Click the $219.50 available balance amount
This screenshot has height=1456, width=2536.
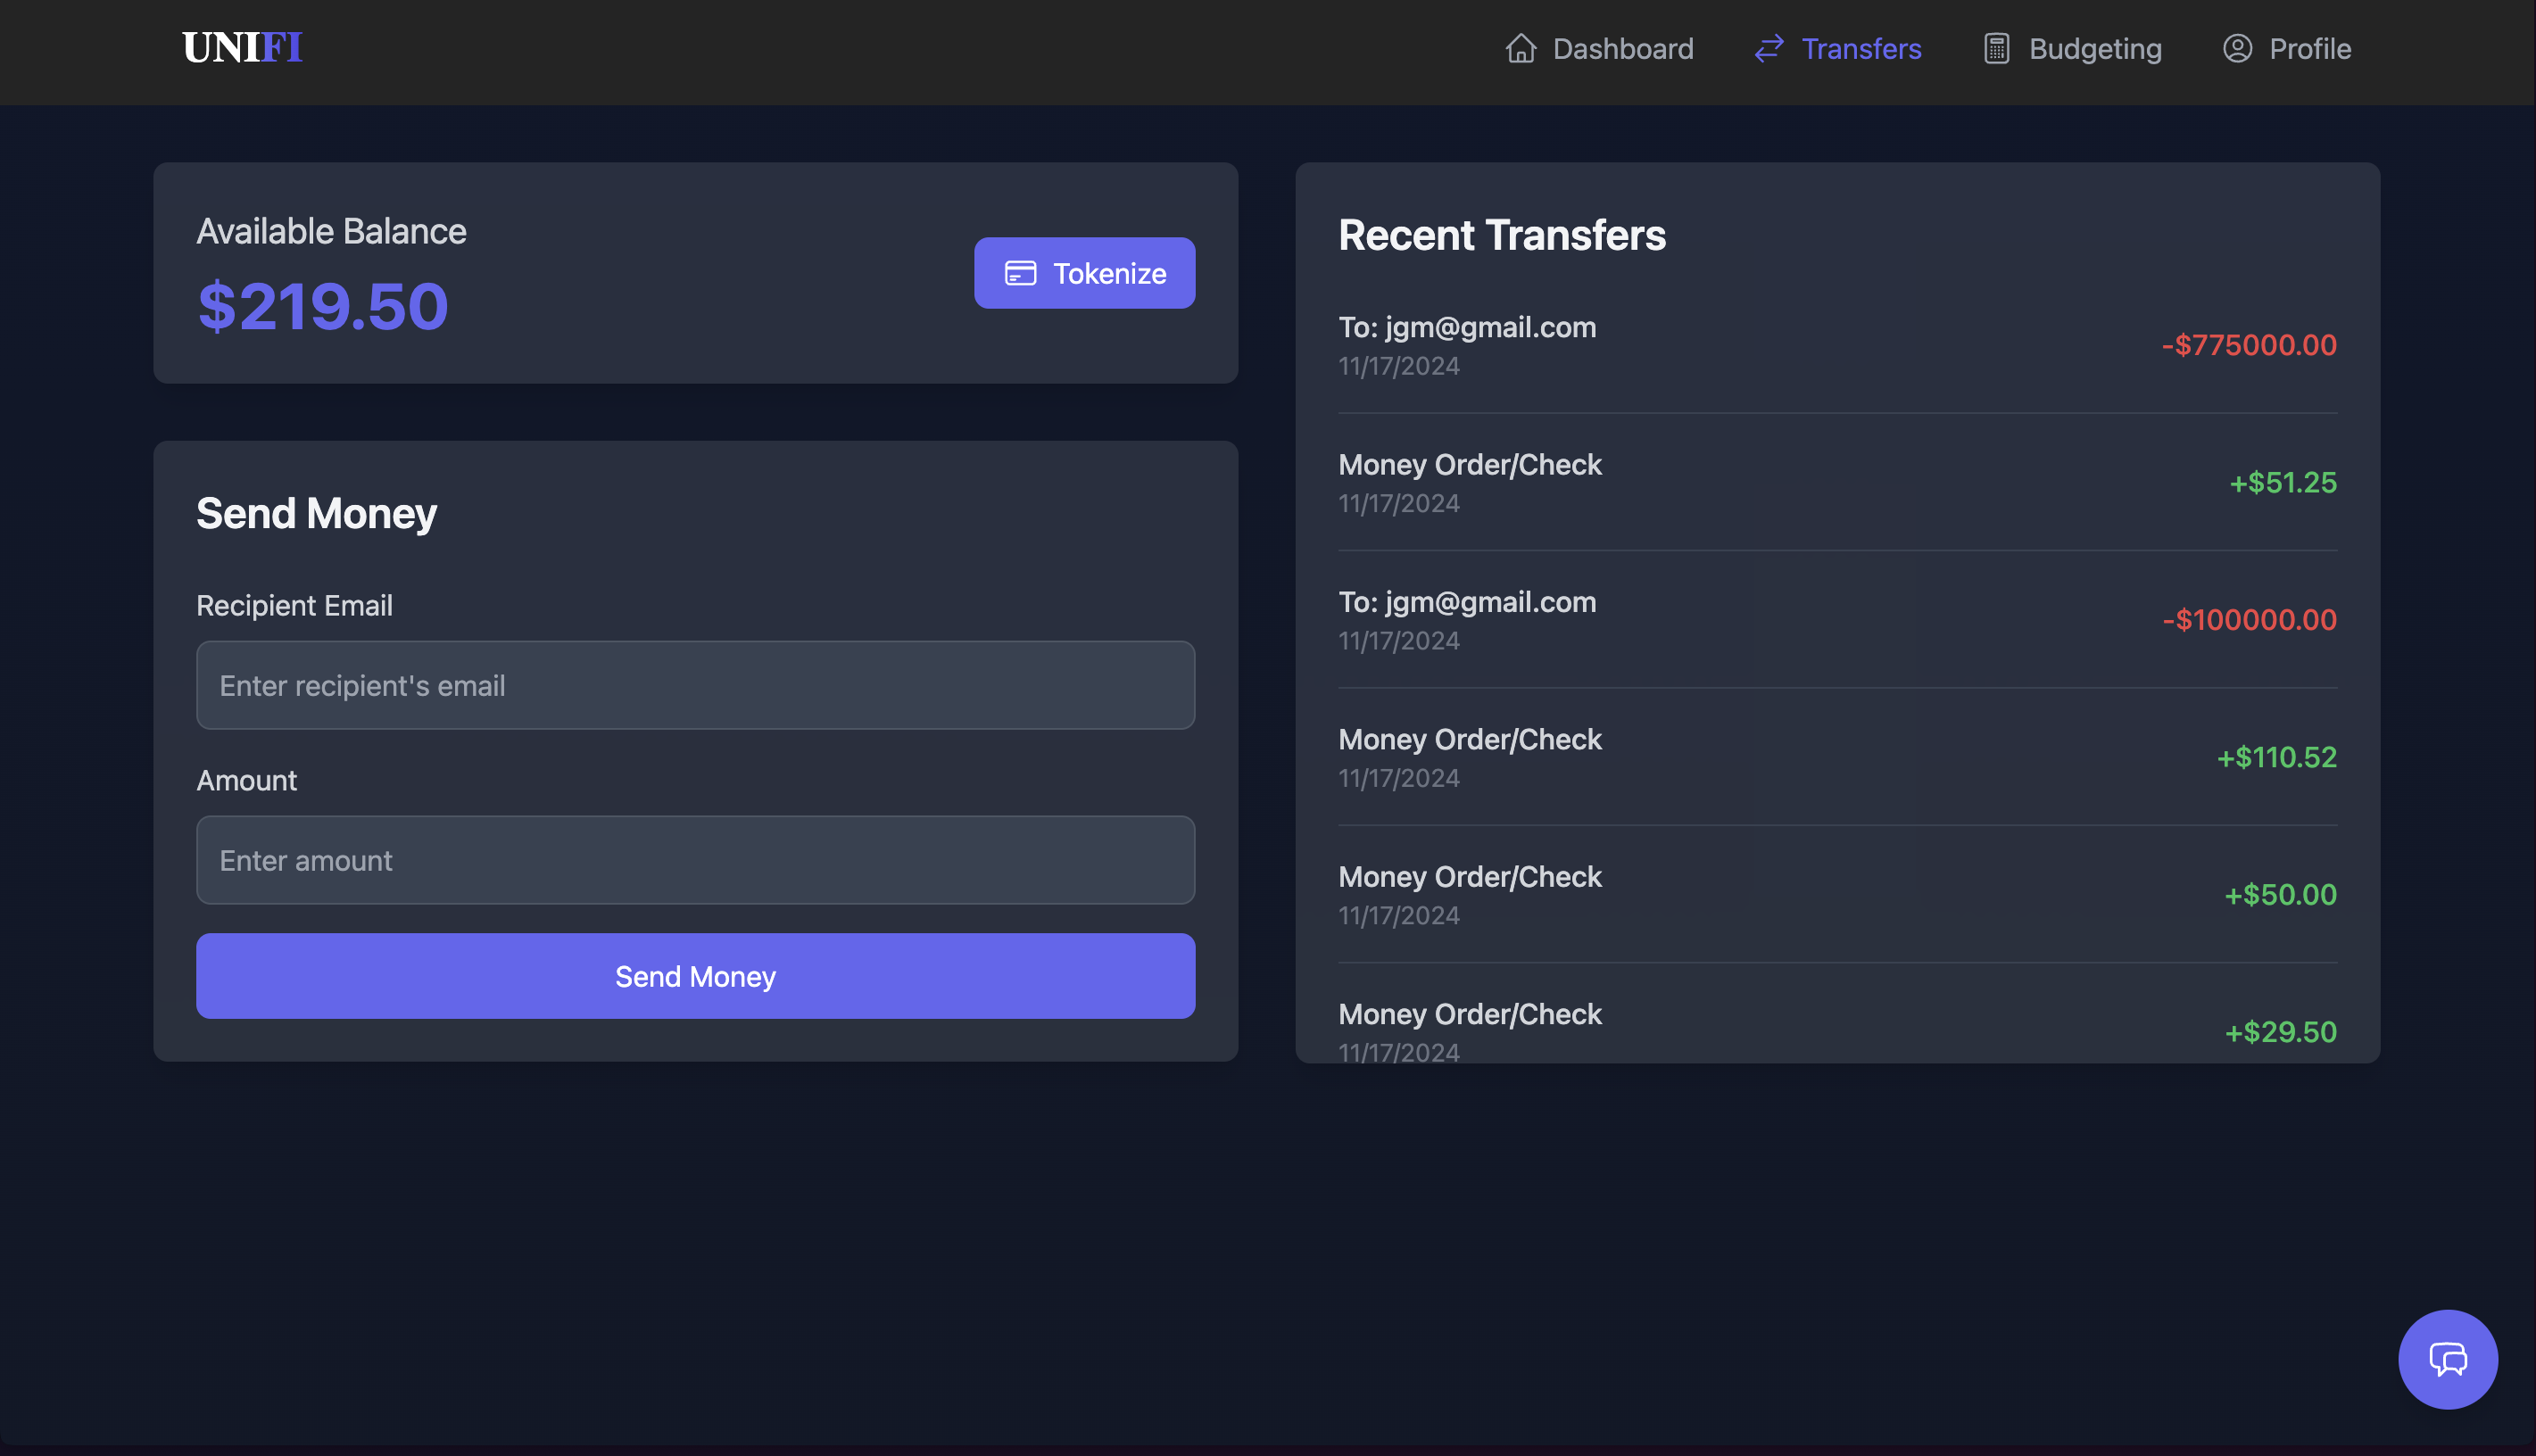[x=323, y=306]
